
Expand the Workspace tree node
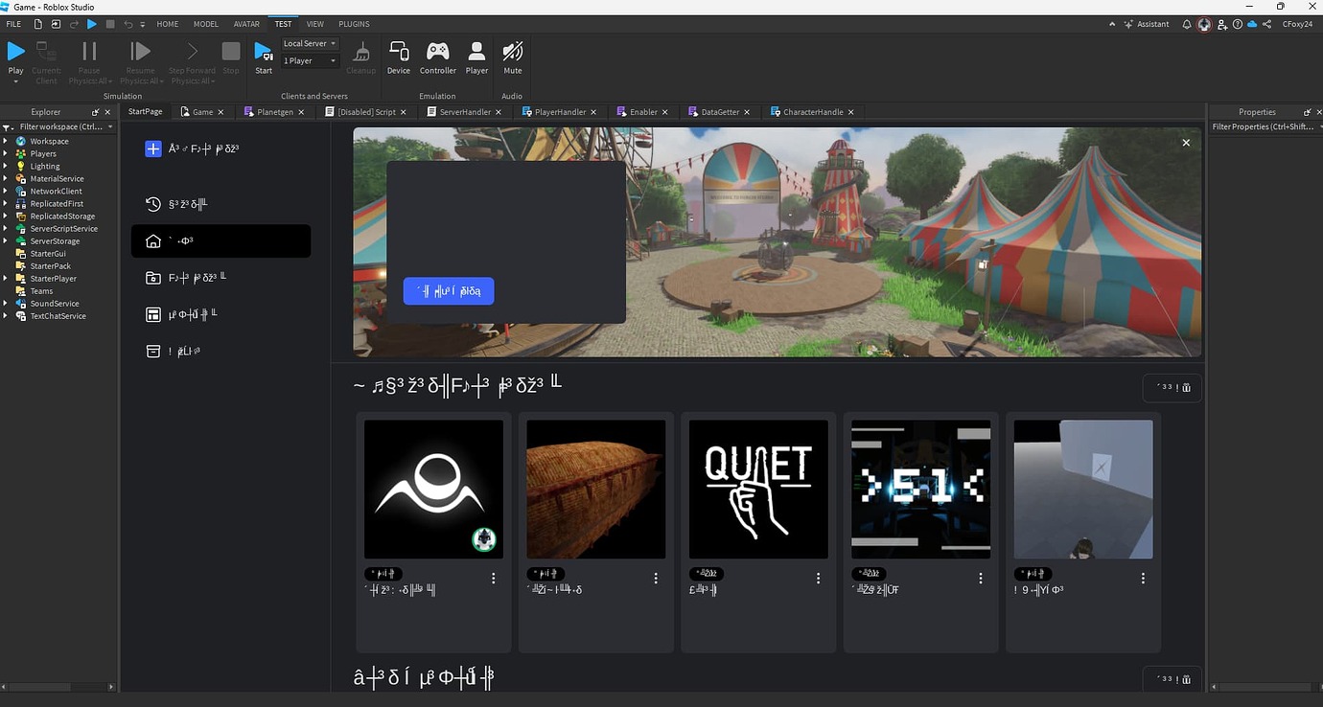(x=6, y=142)
